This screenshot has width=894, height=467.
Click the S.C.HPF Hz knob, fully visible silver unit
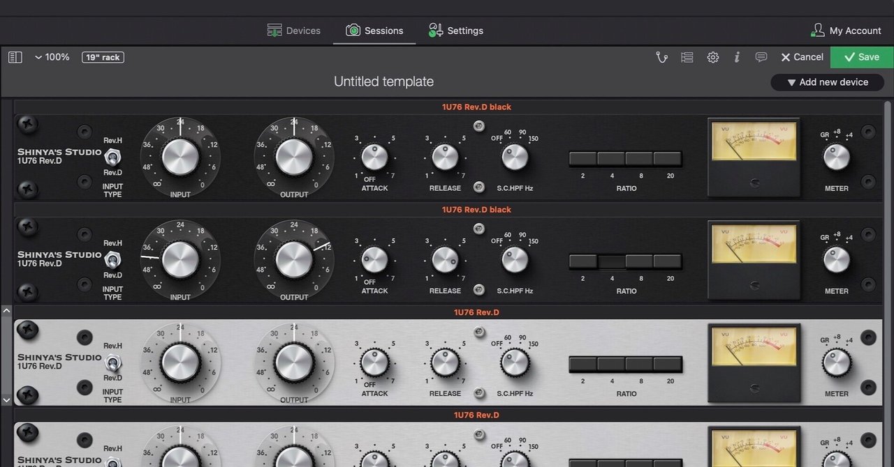pyautogui.click(x=515, y=362)
